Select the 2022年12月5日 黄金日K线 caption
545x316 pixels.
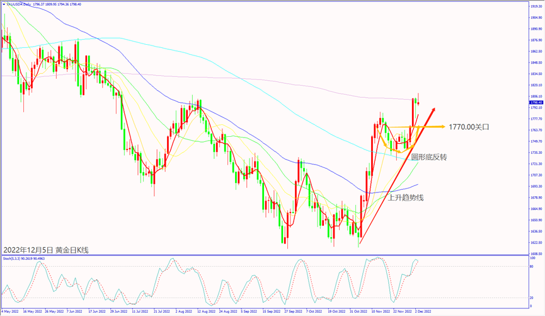[46, 250]
